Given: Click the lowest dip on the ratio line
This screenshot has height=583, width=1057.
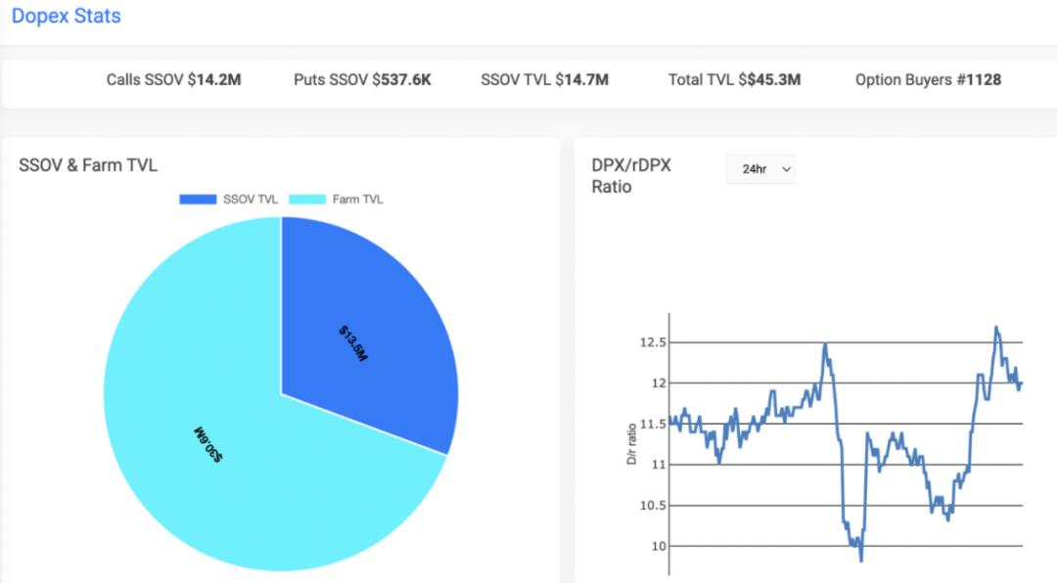Looking at the screenshot, I should 860,560.
